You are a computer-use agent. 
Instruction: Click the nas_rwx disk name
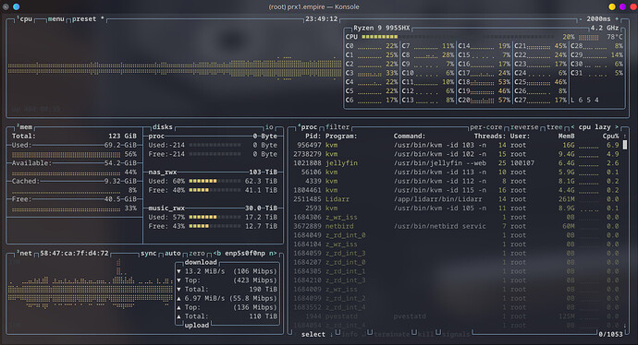click(163, 172)
